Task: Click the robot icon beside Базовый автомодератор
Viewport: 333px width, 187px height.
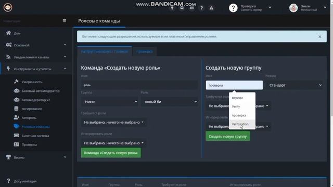Action: [16, 91]
